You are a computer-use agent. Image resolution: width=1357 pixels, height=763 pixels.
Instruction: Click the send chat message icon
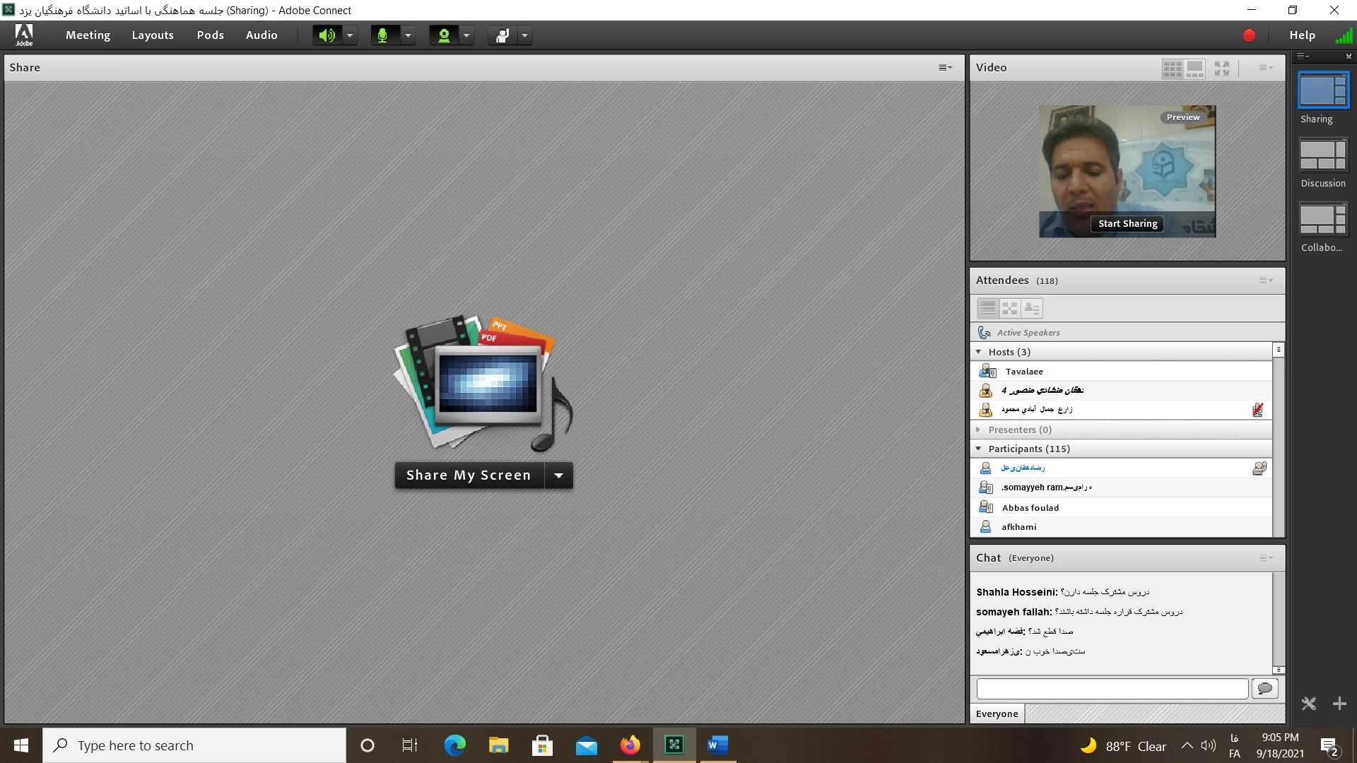pos(1265,688)
